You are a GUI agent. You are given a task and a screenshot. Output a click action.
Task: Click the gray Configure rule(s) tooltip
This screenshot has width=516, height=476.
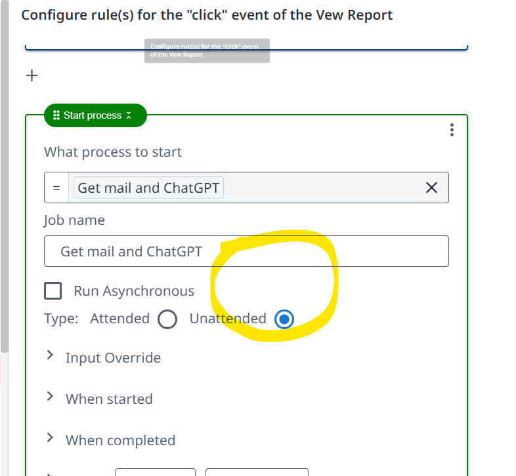207,50
